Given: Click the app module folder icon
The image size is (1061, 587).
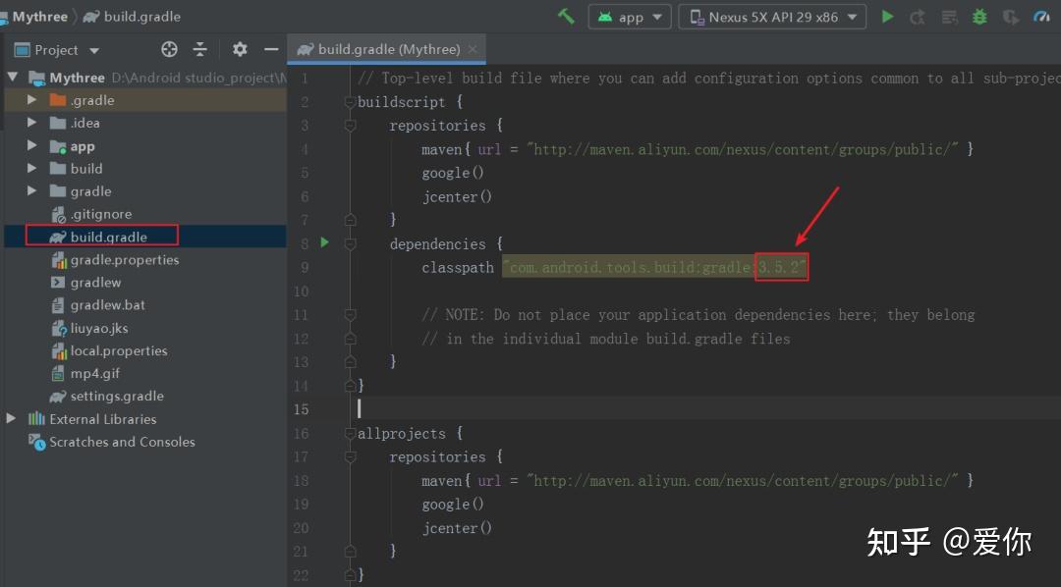Looking at the screenshot, I should [x=58, y=146].
